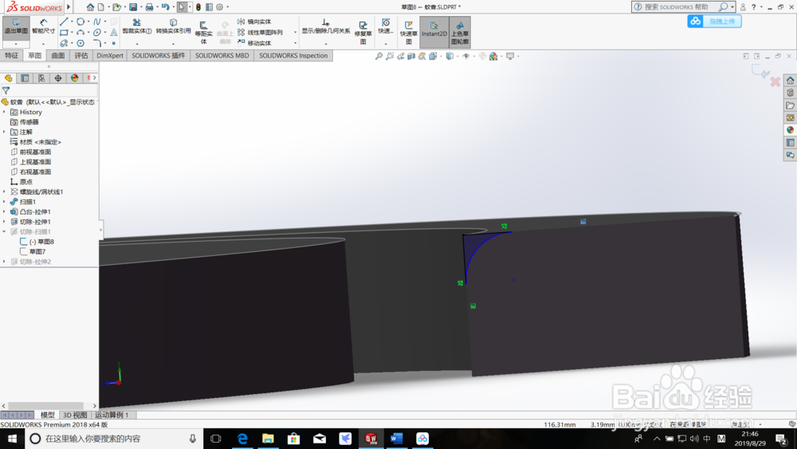Click the Windows search box on taskbar

click(114, 439)
